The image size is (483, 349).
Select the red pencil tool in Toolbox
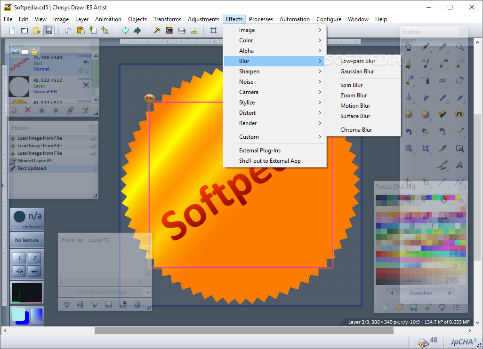426,47
